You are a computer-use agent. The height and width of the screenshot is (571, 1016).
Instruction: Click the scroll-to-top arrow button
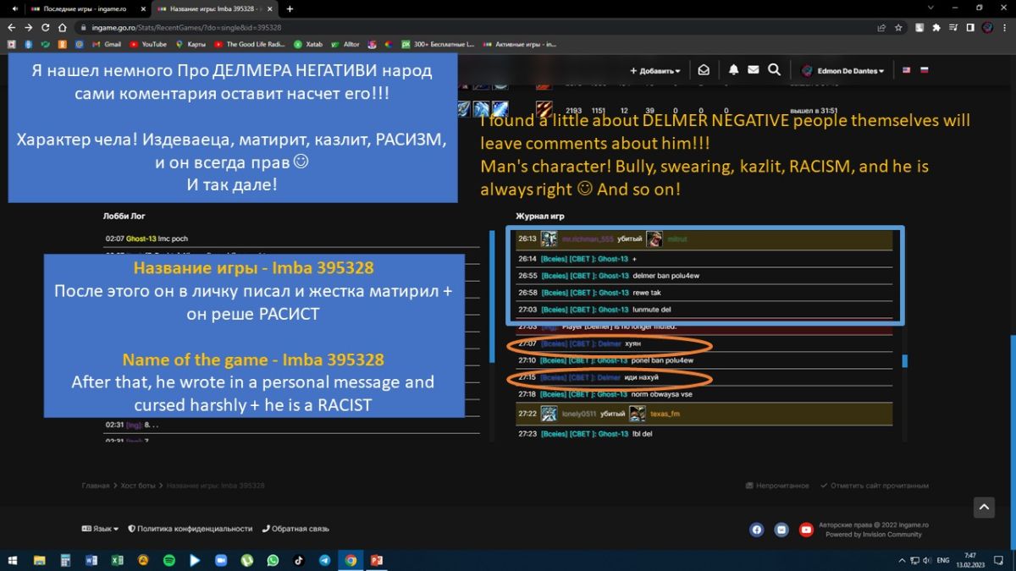983,508
